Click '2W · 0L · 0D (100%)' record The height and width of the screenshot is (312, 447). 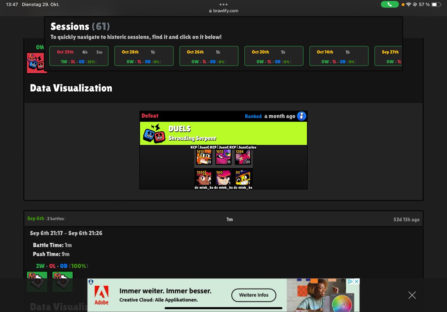tap(62, 266)
